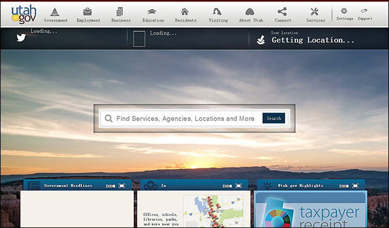
Task: Click the utah.gov logo
Action: [x=24, y=14]
